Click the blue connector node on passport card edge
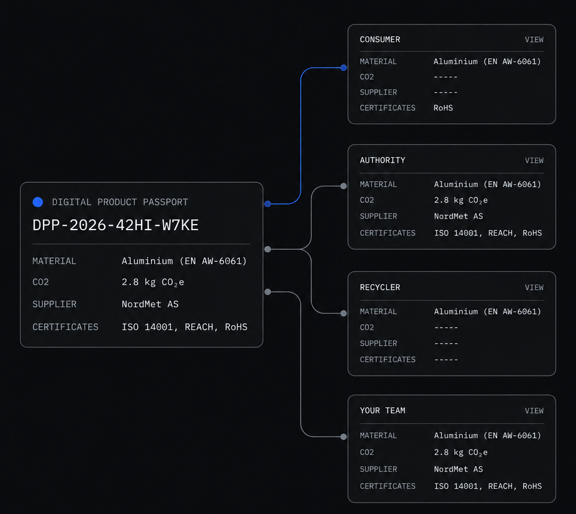The image size is (576, 514). tap(268, 204)
